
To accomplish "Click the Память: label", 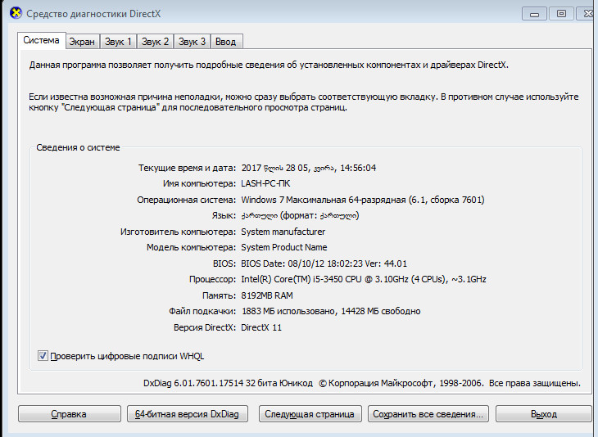I will pyautogui.click(x=219, y=295).
